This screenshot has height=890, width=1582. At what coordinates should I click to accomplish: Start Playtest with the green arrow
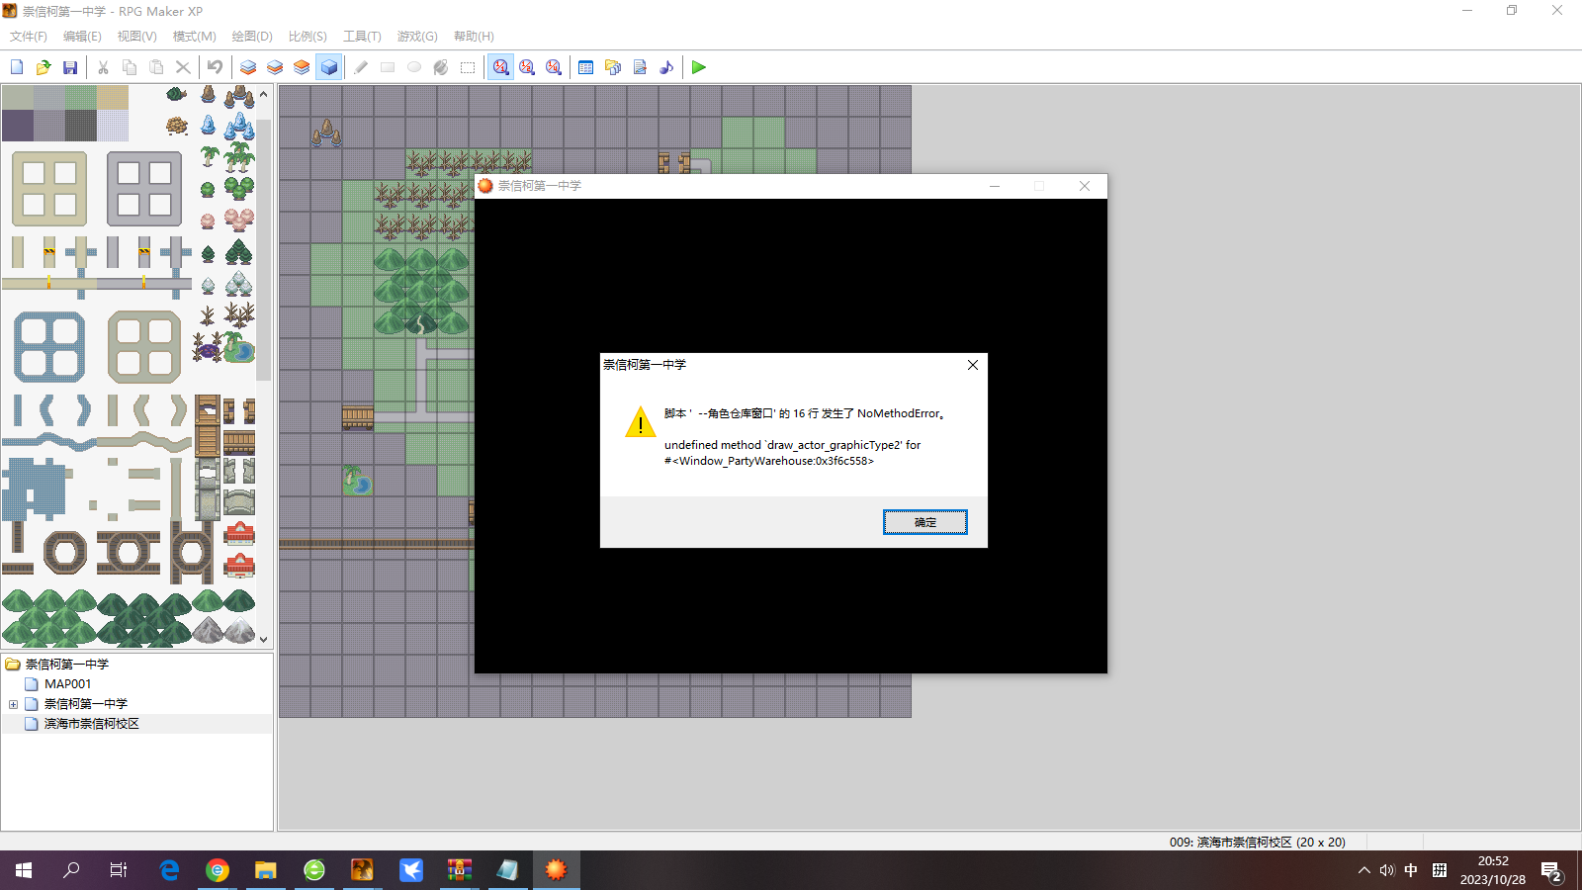(699, 67)
